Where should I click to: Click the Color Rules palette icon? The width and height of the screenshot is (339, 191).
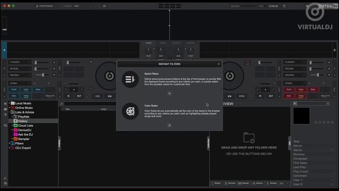click(x=130, y=111)
